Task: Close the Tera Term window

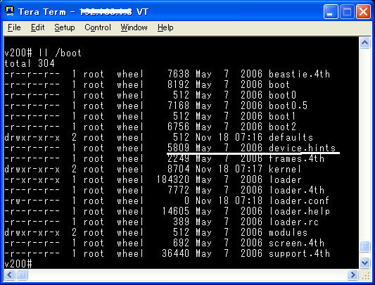Action: (x=363, y=11)
